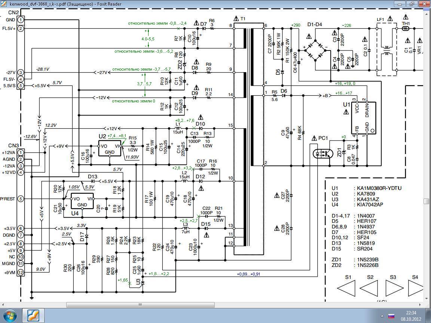Click the U2 voltage regulator block

coord(110,148)
